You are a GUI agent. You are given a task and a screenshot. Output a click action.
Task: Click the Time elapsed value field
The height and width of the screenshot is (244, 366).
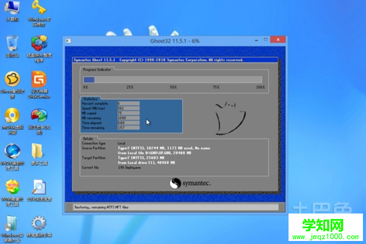point(128,123)
